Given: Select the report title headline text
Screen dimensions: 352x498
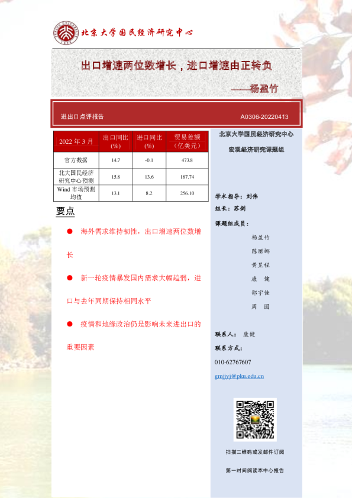Looking at the screenshot, I should pyautogui.click(x=176, y=66).
